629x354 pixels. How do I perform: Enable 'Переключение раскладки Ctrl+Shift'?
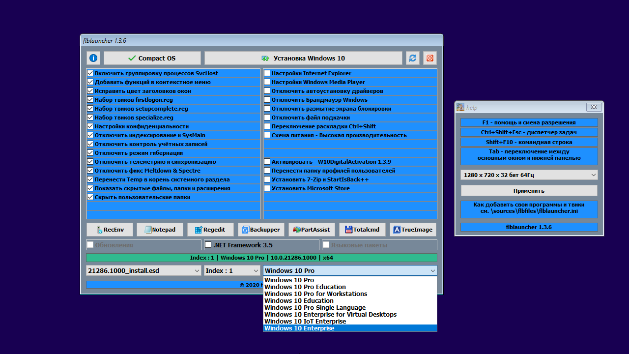tap(267, 126)
